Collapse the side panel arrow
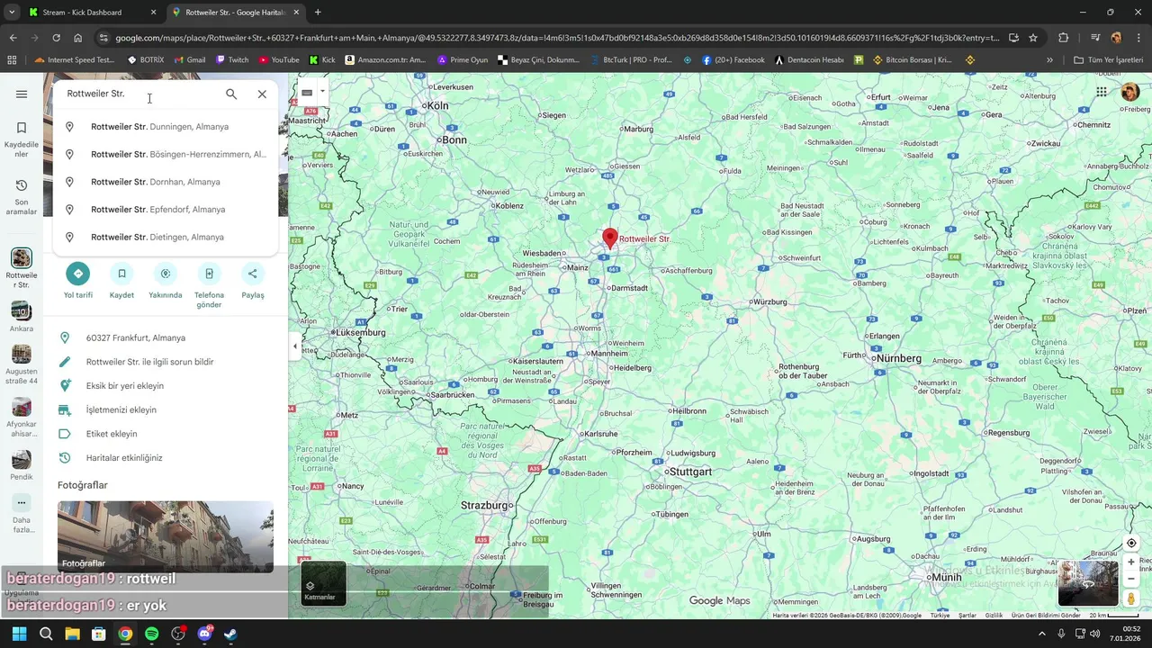1152x648 pixels. pyautogui.click(x=294, y=346)
